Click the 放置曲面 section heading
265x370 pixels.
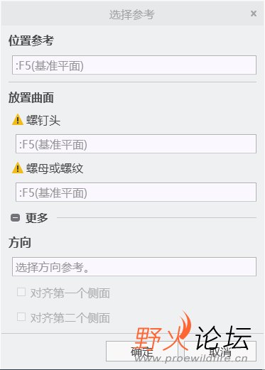click(x=31, y=98)
